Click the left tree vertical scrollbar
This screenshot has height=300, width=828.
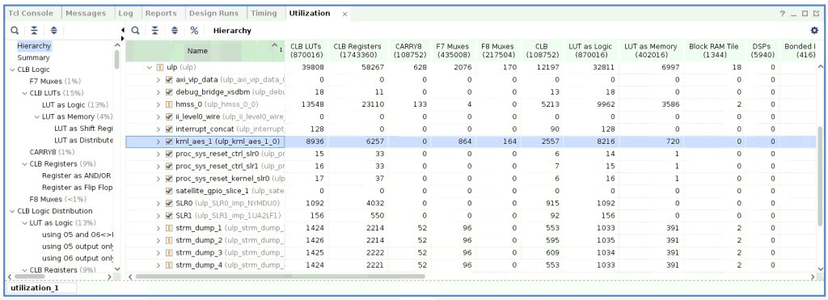[x=116, y=59]
